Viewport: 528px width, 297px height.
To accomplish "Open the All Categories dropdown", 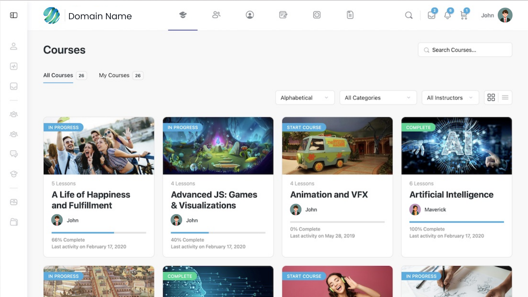I will pyautogui.click(x=378, y=98).
